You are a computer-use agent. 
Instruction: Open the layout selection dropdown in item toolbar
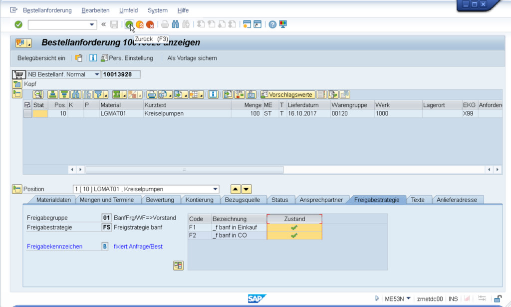pyautogui.click(x=197, y=94)
